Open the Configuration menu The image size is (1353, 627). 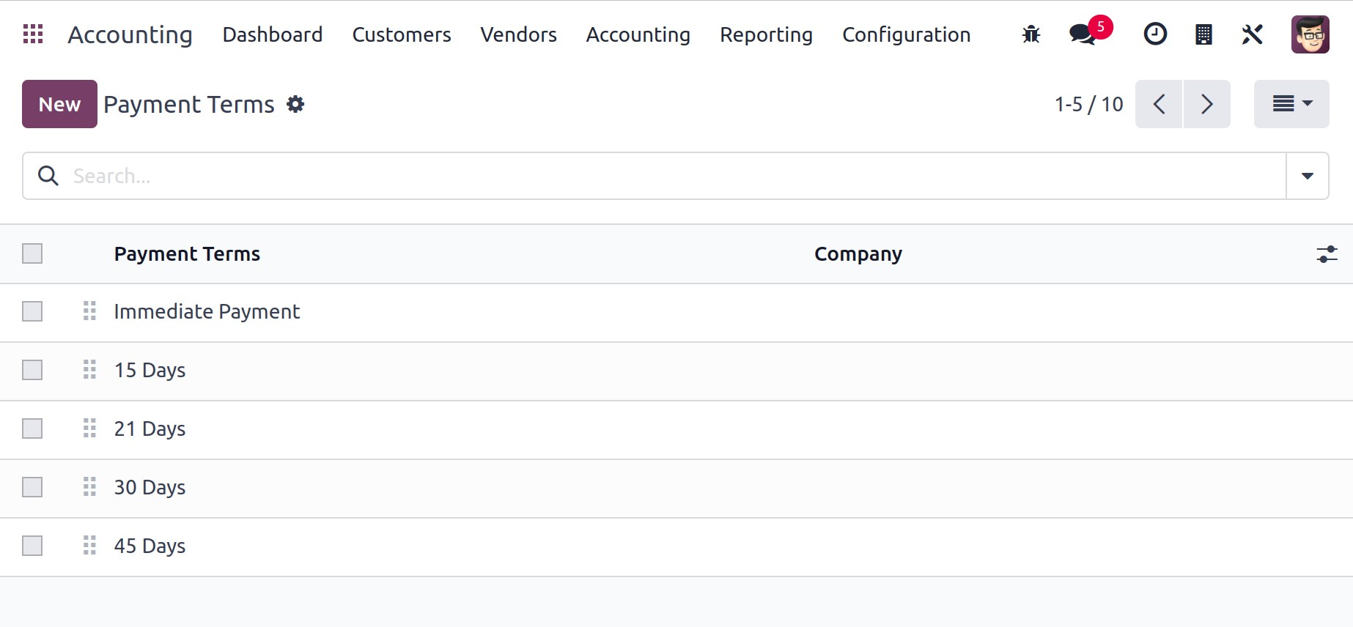coord(906,34)
